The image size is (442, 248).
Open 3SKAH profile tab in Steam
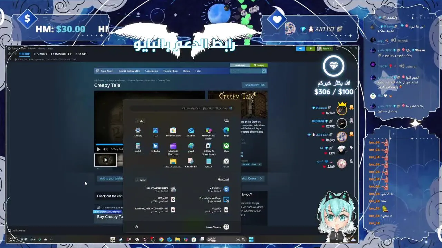click(x=81, y=54)
